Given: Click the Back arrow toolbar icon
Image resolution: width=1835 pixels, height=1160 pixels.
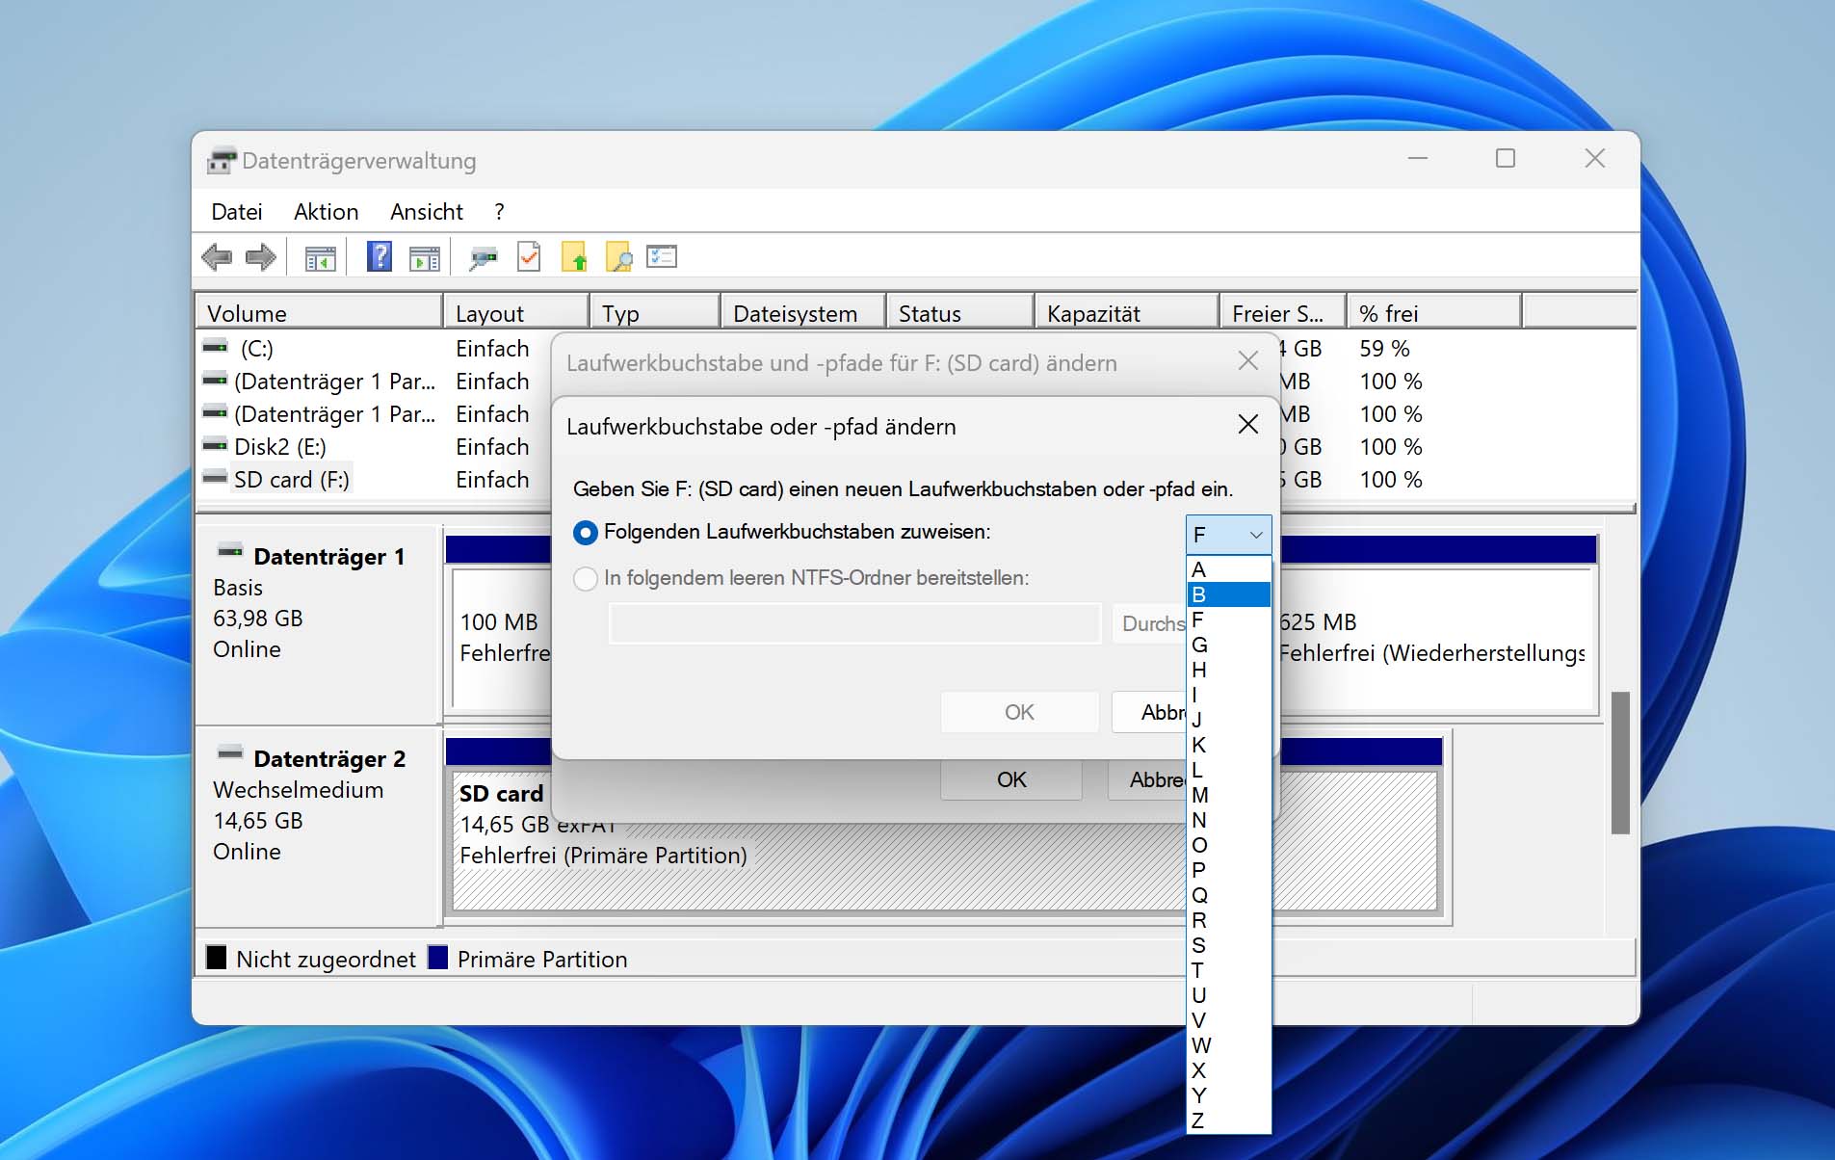Looking at the screenshot, I should pyautogui.click(x=217, y=257).
